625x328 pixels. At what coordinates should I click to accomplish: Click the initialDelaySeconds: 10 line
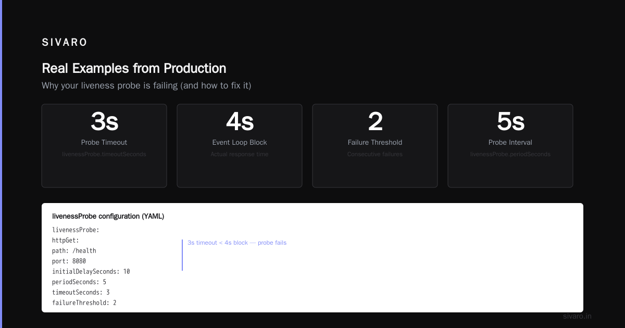[x=91, y=271]
